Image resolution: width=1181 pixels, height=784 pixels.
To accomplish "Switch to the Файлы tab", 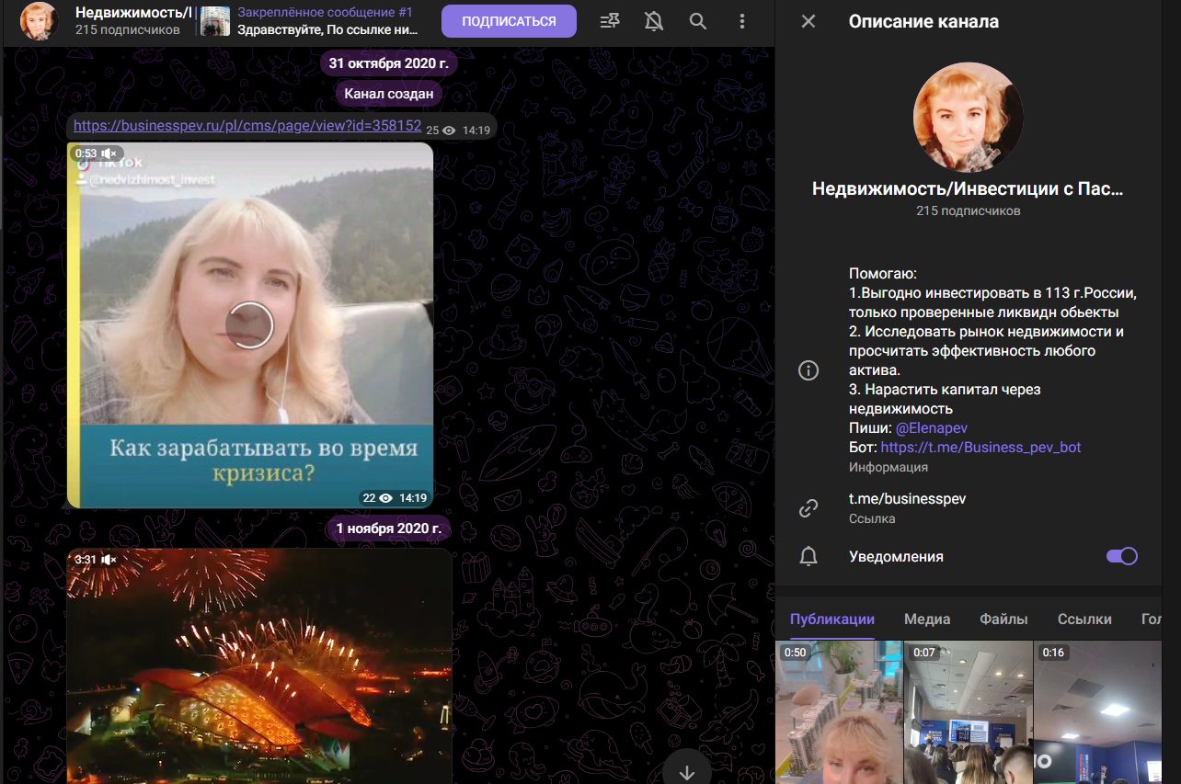I will tap(1003, 619).
